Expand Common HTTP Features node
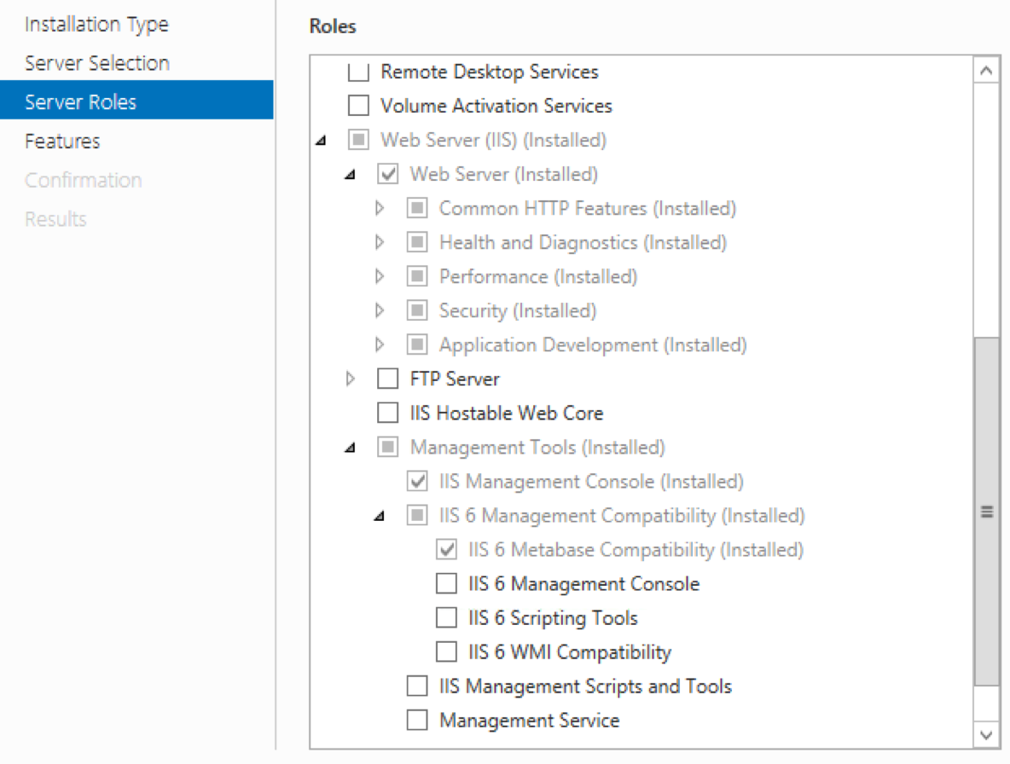 tap(380, 208)
